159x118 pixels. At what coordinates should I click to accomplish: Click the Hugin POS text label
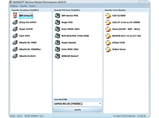coord(67,22)
